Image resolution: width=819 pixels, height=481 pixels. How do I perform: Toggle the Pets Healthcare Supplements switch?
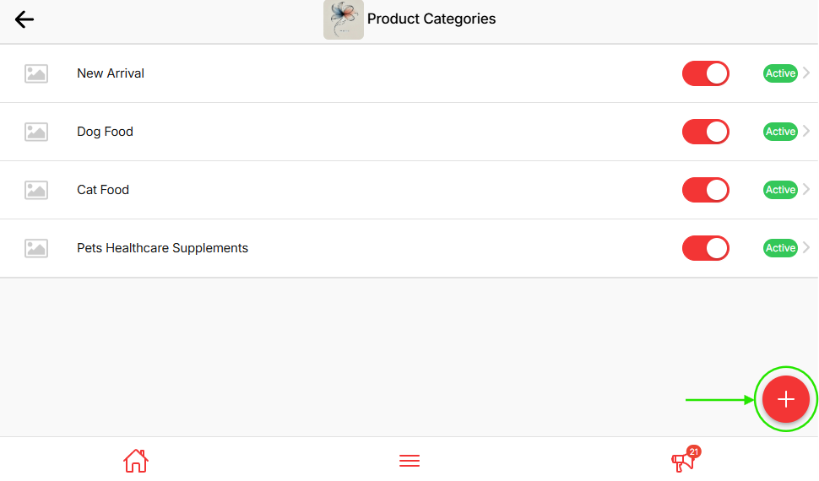tap(705, 248)
